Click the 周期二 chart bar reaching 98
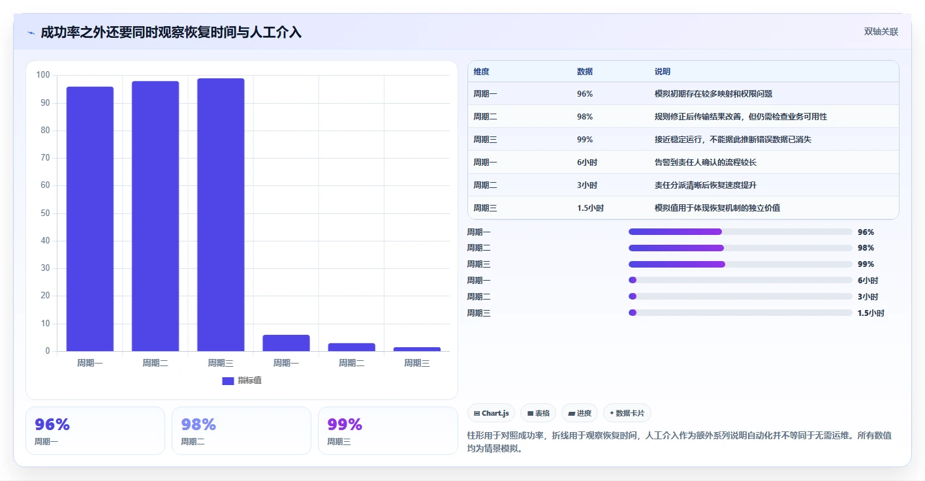 click(155, 216)
